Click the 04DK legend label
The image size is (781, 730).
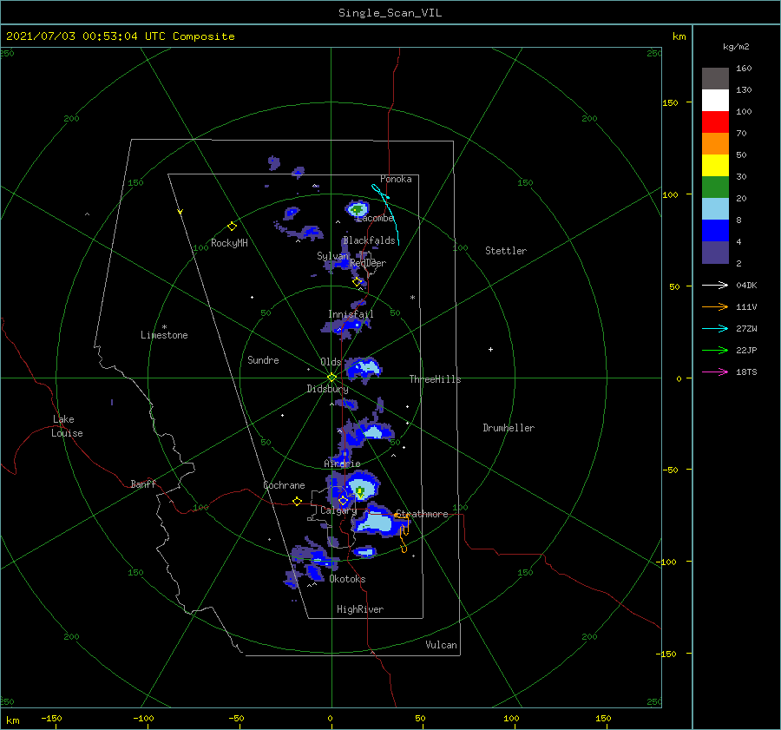tap(746, 285)
